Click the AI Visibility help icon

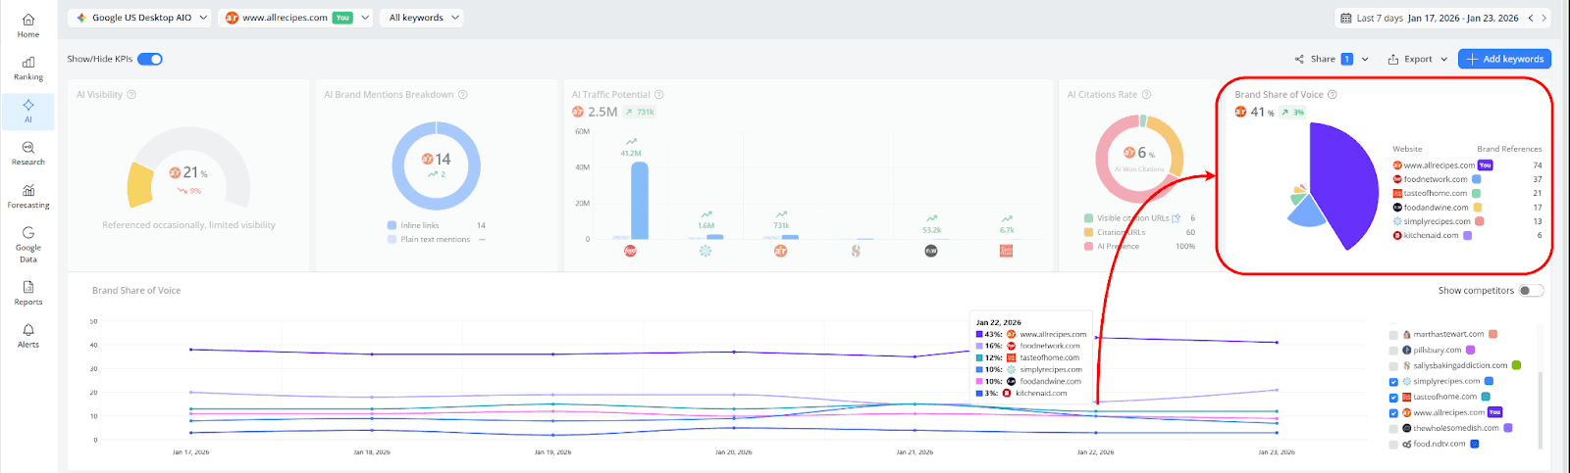point(131,95)
